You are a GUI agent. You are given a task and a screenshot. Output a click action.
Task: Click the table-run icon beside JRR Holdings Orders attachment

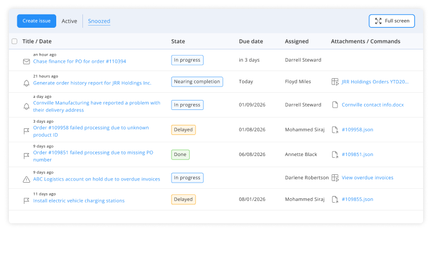[x=335, y=82]
